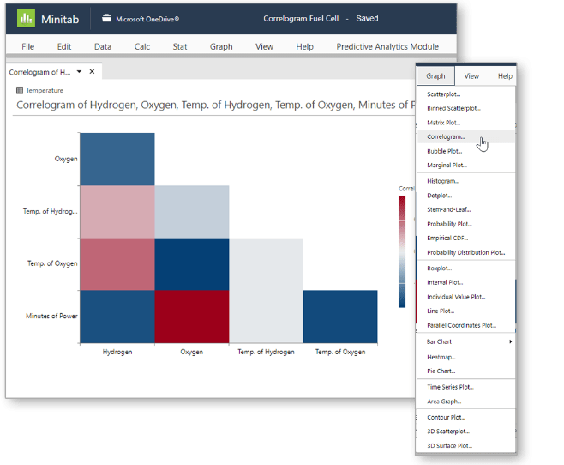Choose Binned Scatterplot... menu entry

(465, 108)
